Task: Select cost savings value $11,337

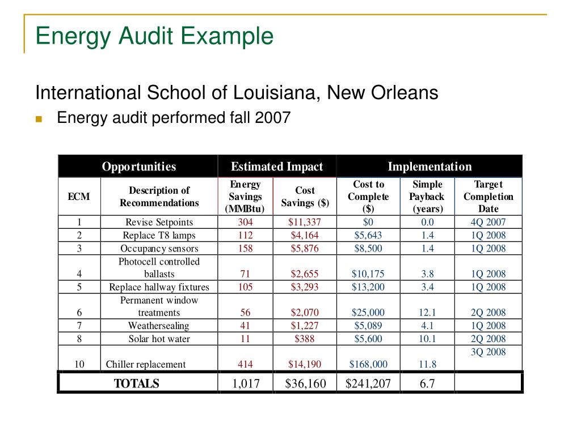Action: [x=305, y=222]
